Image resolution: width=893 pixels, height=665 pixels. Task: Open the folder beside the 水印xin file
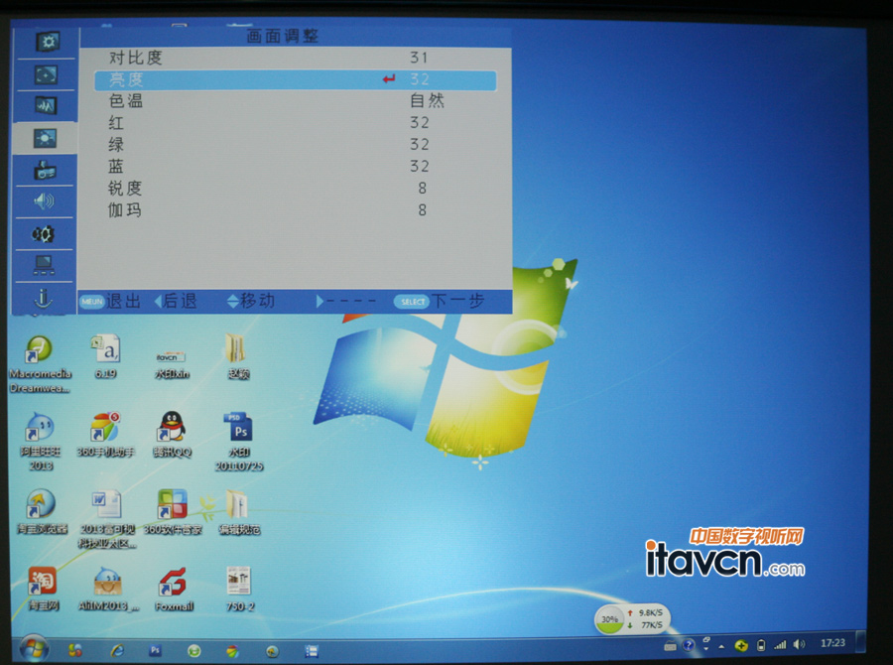(x=238, y=356)
